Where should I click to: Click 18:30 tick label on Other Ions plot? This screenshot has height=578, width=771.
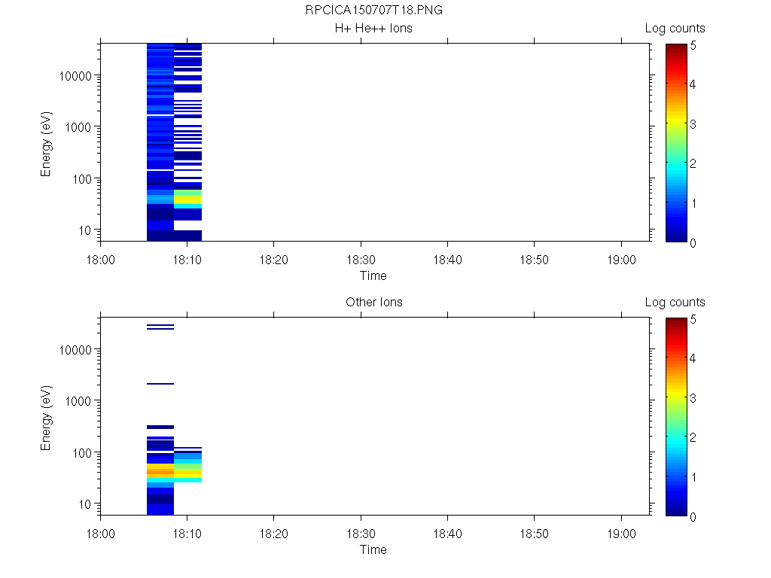click(x=361, y=534)
